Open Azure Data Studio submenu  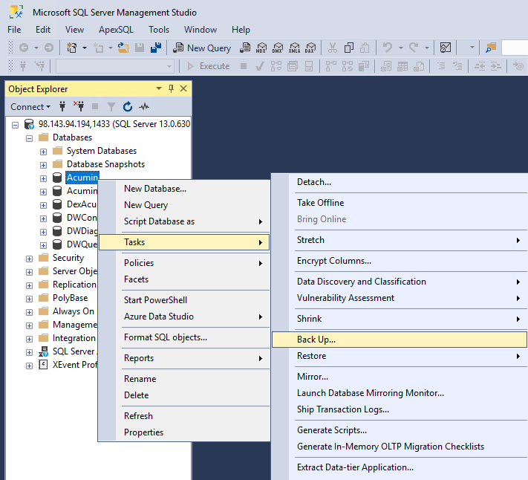(x=184, y=317)
